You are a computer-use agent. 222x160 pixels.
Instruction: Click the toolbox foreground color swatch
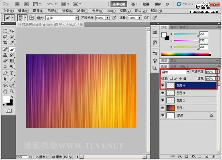[6, 99]
